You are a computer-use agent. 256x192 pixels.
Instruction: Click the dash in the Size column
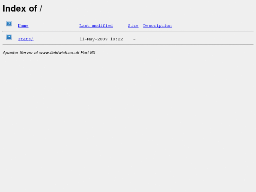pos(135,39)
